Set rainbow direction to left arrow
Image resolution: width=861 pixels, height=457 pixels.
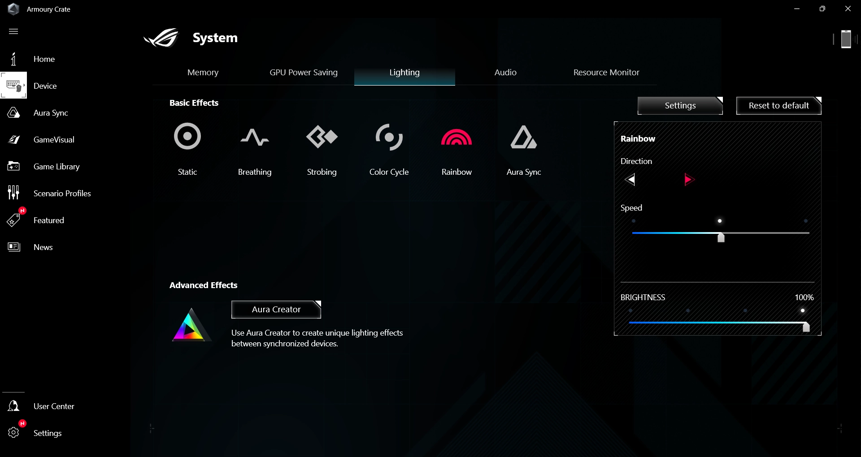pos(630,180)
